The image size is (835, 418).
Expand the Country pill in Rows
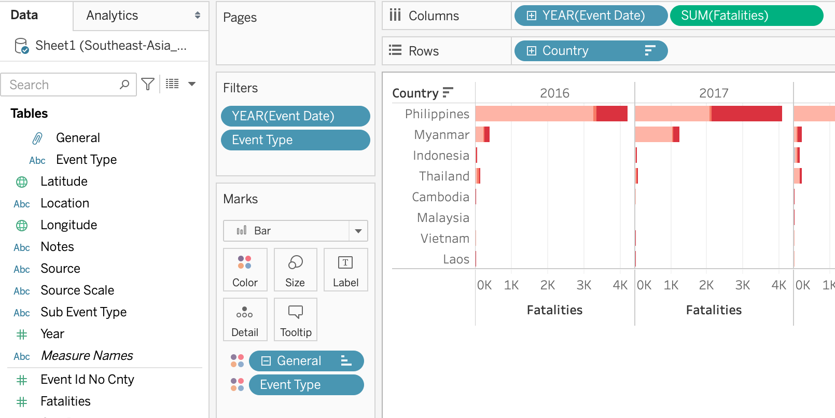(x=532, y=51)
